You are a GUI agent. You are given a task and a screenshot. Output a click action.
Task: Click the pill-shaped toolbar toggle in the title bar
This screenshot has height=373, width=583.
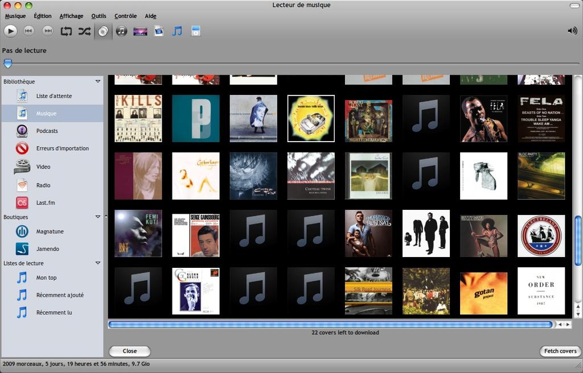pos(574,5)
